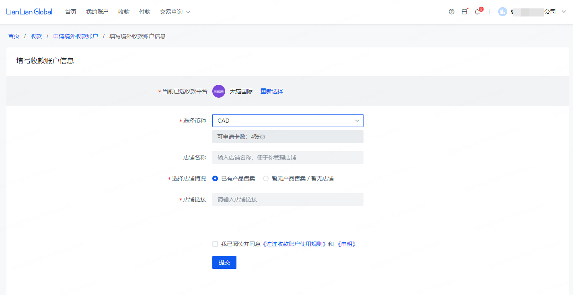The image size is (573, 295).
Task: Click the Tmall Global platform icon
Action: (x=219, y=91)
